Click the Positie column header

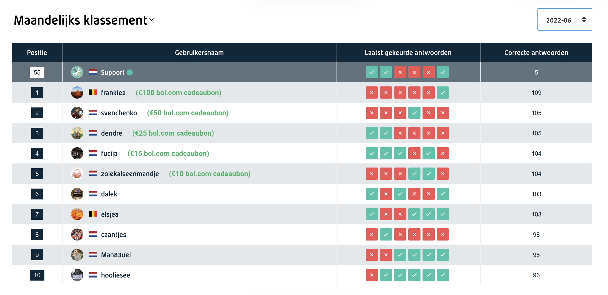37,53
